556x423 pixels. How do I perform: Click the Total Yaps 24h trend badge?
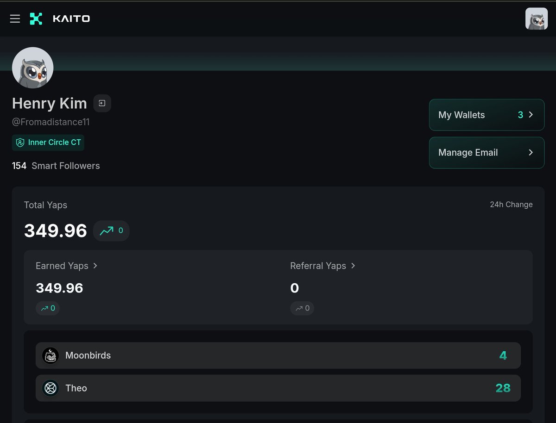(x=111, y=230)
